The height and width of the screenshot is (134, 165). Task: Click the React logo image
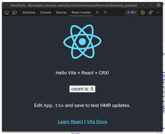pyautogui.click(x=82, y=42)
